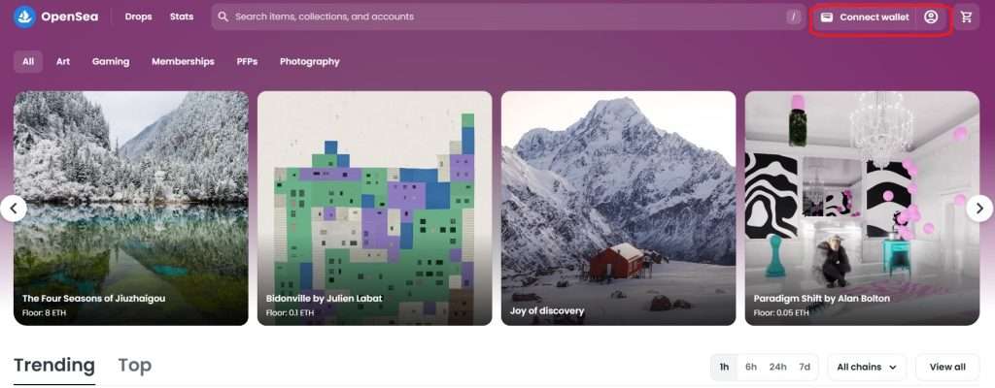Click the View all button
The width and height of the screenshot is (995, 388).
(947, 367)
